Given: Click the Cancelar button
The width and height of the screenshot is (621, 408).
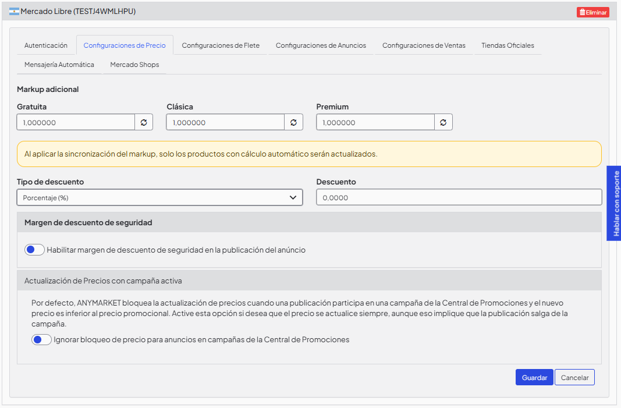Looking at the screenshot, I should pos(574,378).
